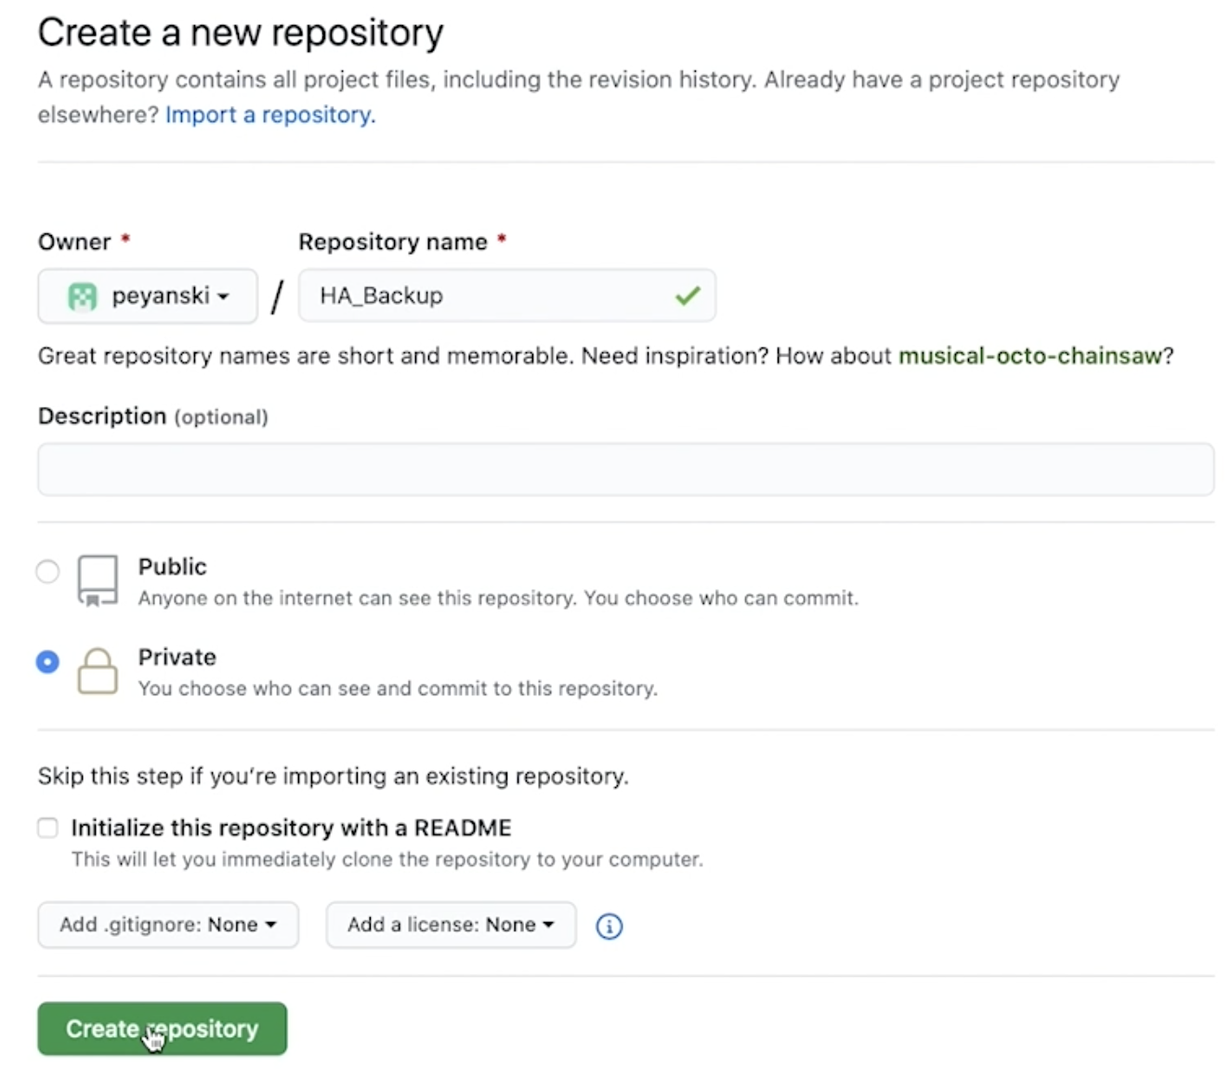1232x1091 pixels.
Task: Open the Import a repository link
Action: tap(269, 114)
